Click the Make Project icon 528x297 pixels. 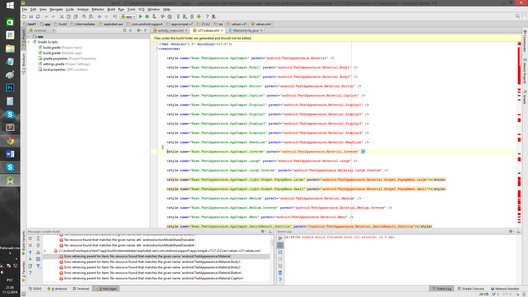point(115,17)
